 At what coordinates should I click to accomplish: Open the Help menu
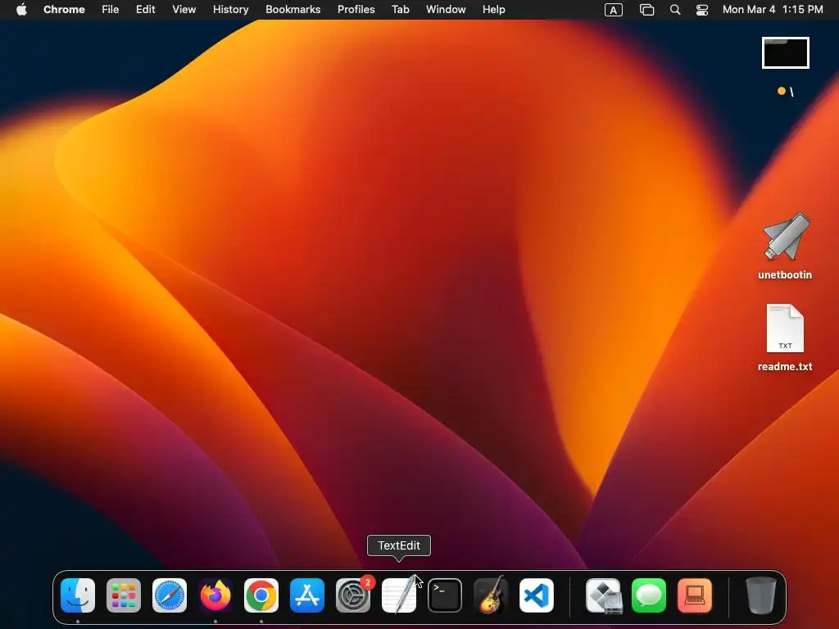pyautogui.click(x=493, y=9)
